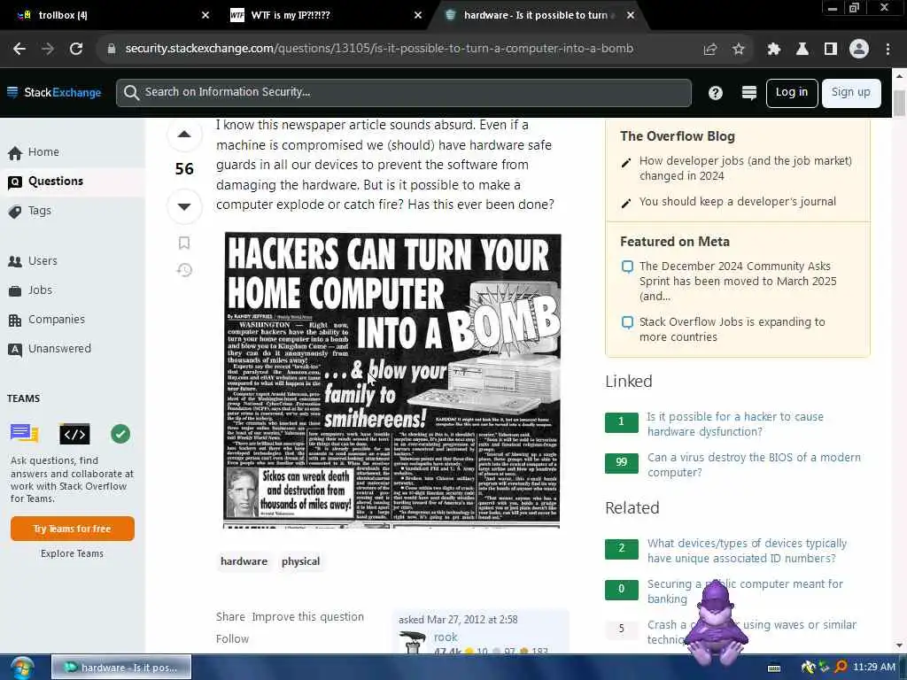Save the question with bookmark icon
The height and width of the screenshot is (680, 907).
coord(184,243)
